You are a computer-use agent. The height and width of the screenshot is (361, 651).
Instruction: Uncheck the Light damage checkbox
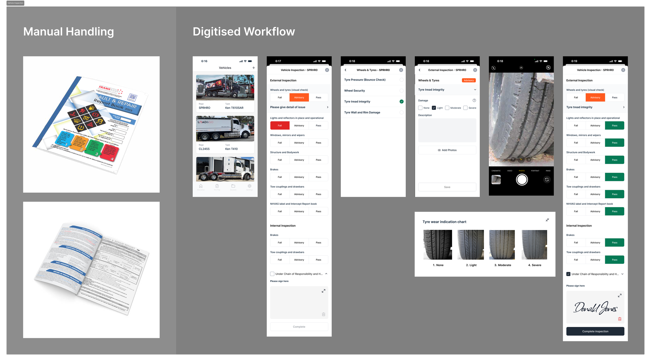click(x=434, y=108)
